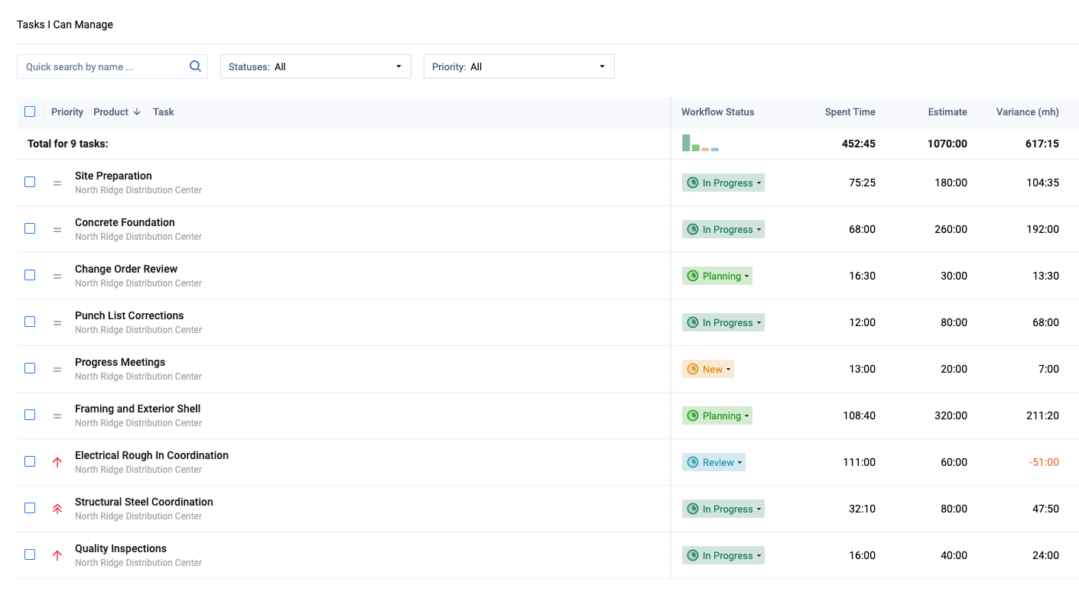This screenshot has height=611, width=1079.
Task: Change Review status of Electrical Rough In Coordination
Action: (713, 463)
